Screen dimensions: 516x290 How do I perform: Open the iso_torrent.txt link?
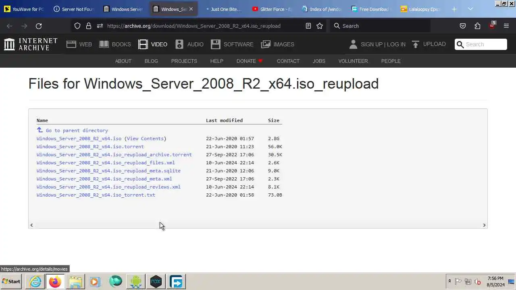click(x=96, y=195)
